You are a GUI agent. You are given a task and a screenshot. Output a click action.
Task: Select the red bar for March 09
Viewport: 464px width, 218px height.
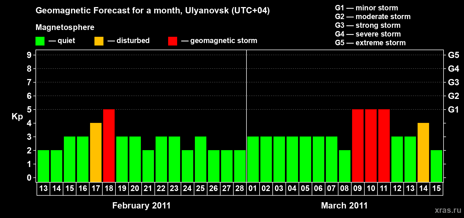[x=358, y=146]
